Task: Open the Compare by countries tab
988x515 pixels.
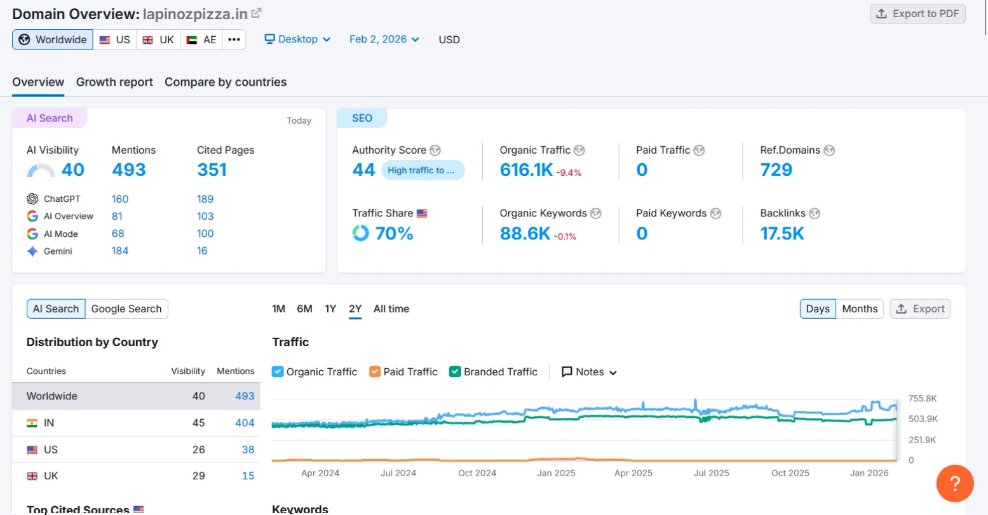Action: pos(226,82)
